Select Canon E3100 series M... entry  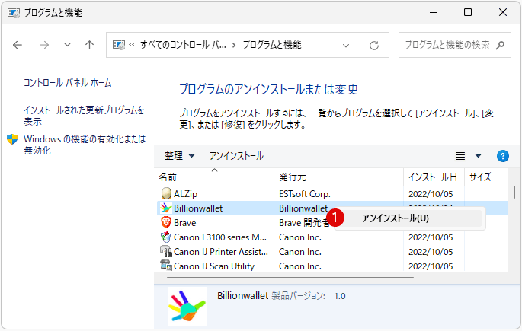pos(220,237)
